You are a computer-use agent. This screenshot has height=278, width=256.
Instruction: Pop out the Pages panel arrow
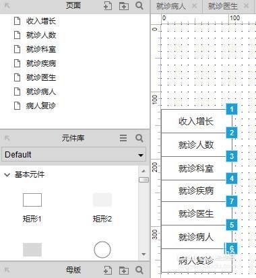tap(7, 5)
